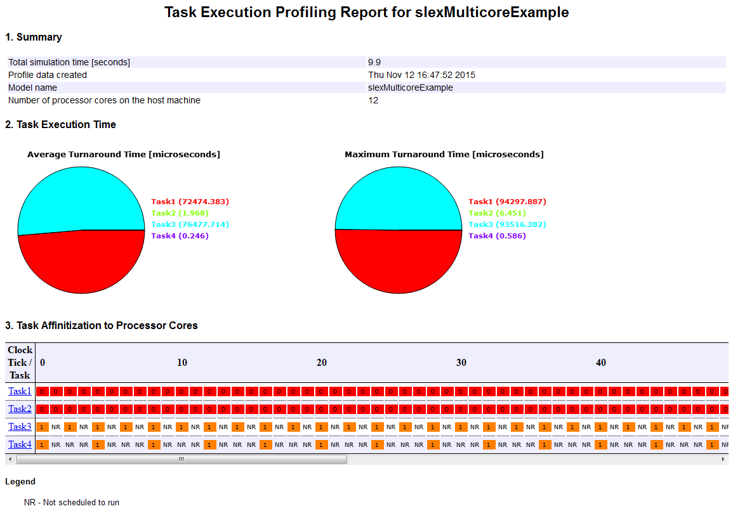The image size is (733, 511).
Task: Click '3. Task Affinitization to Processor Cores' heading
Action: click(102, 325)
